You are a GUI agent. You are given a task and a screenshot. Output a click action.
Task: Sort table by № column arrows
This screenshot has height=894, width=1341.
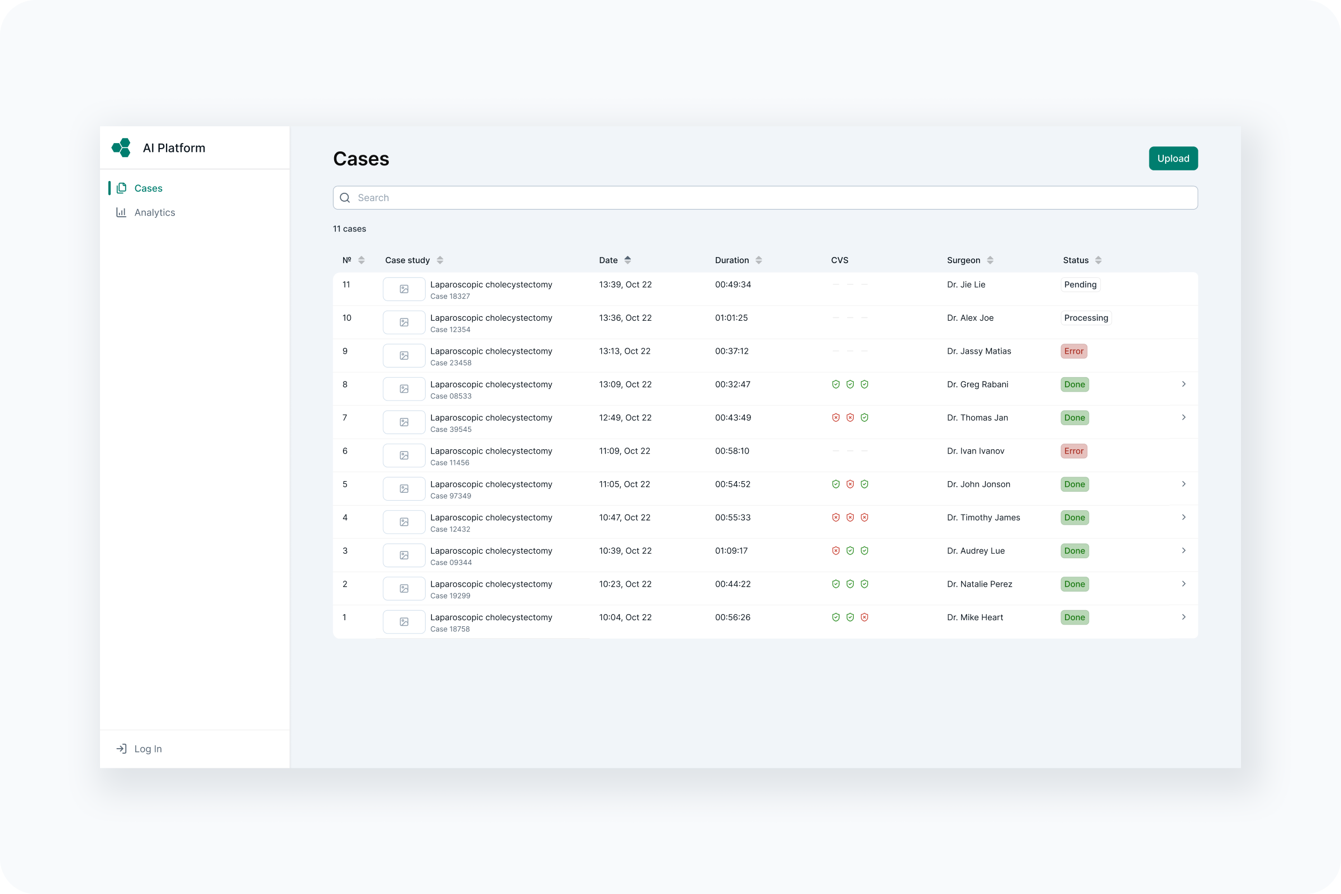[x=361, y=260]
